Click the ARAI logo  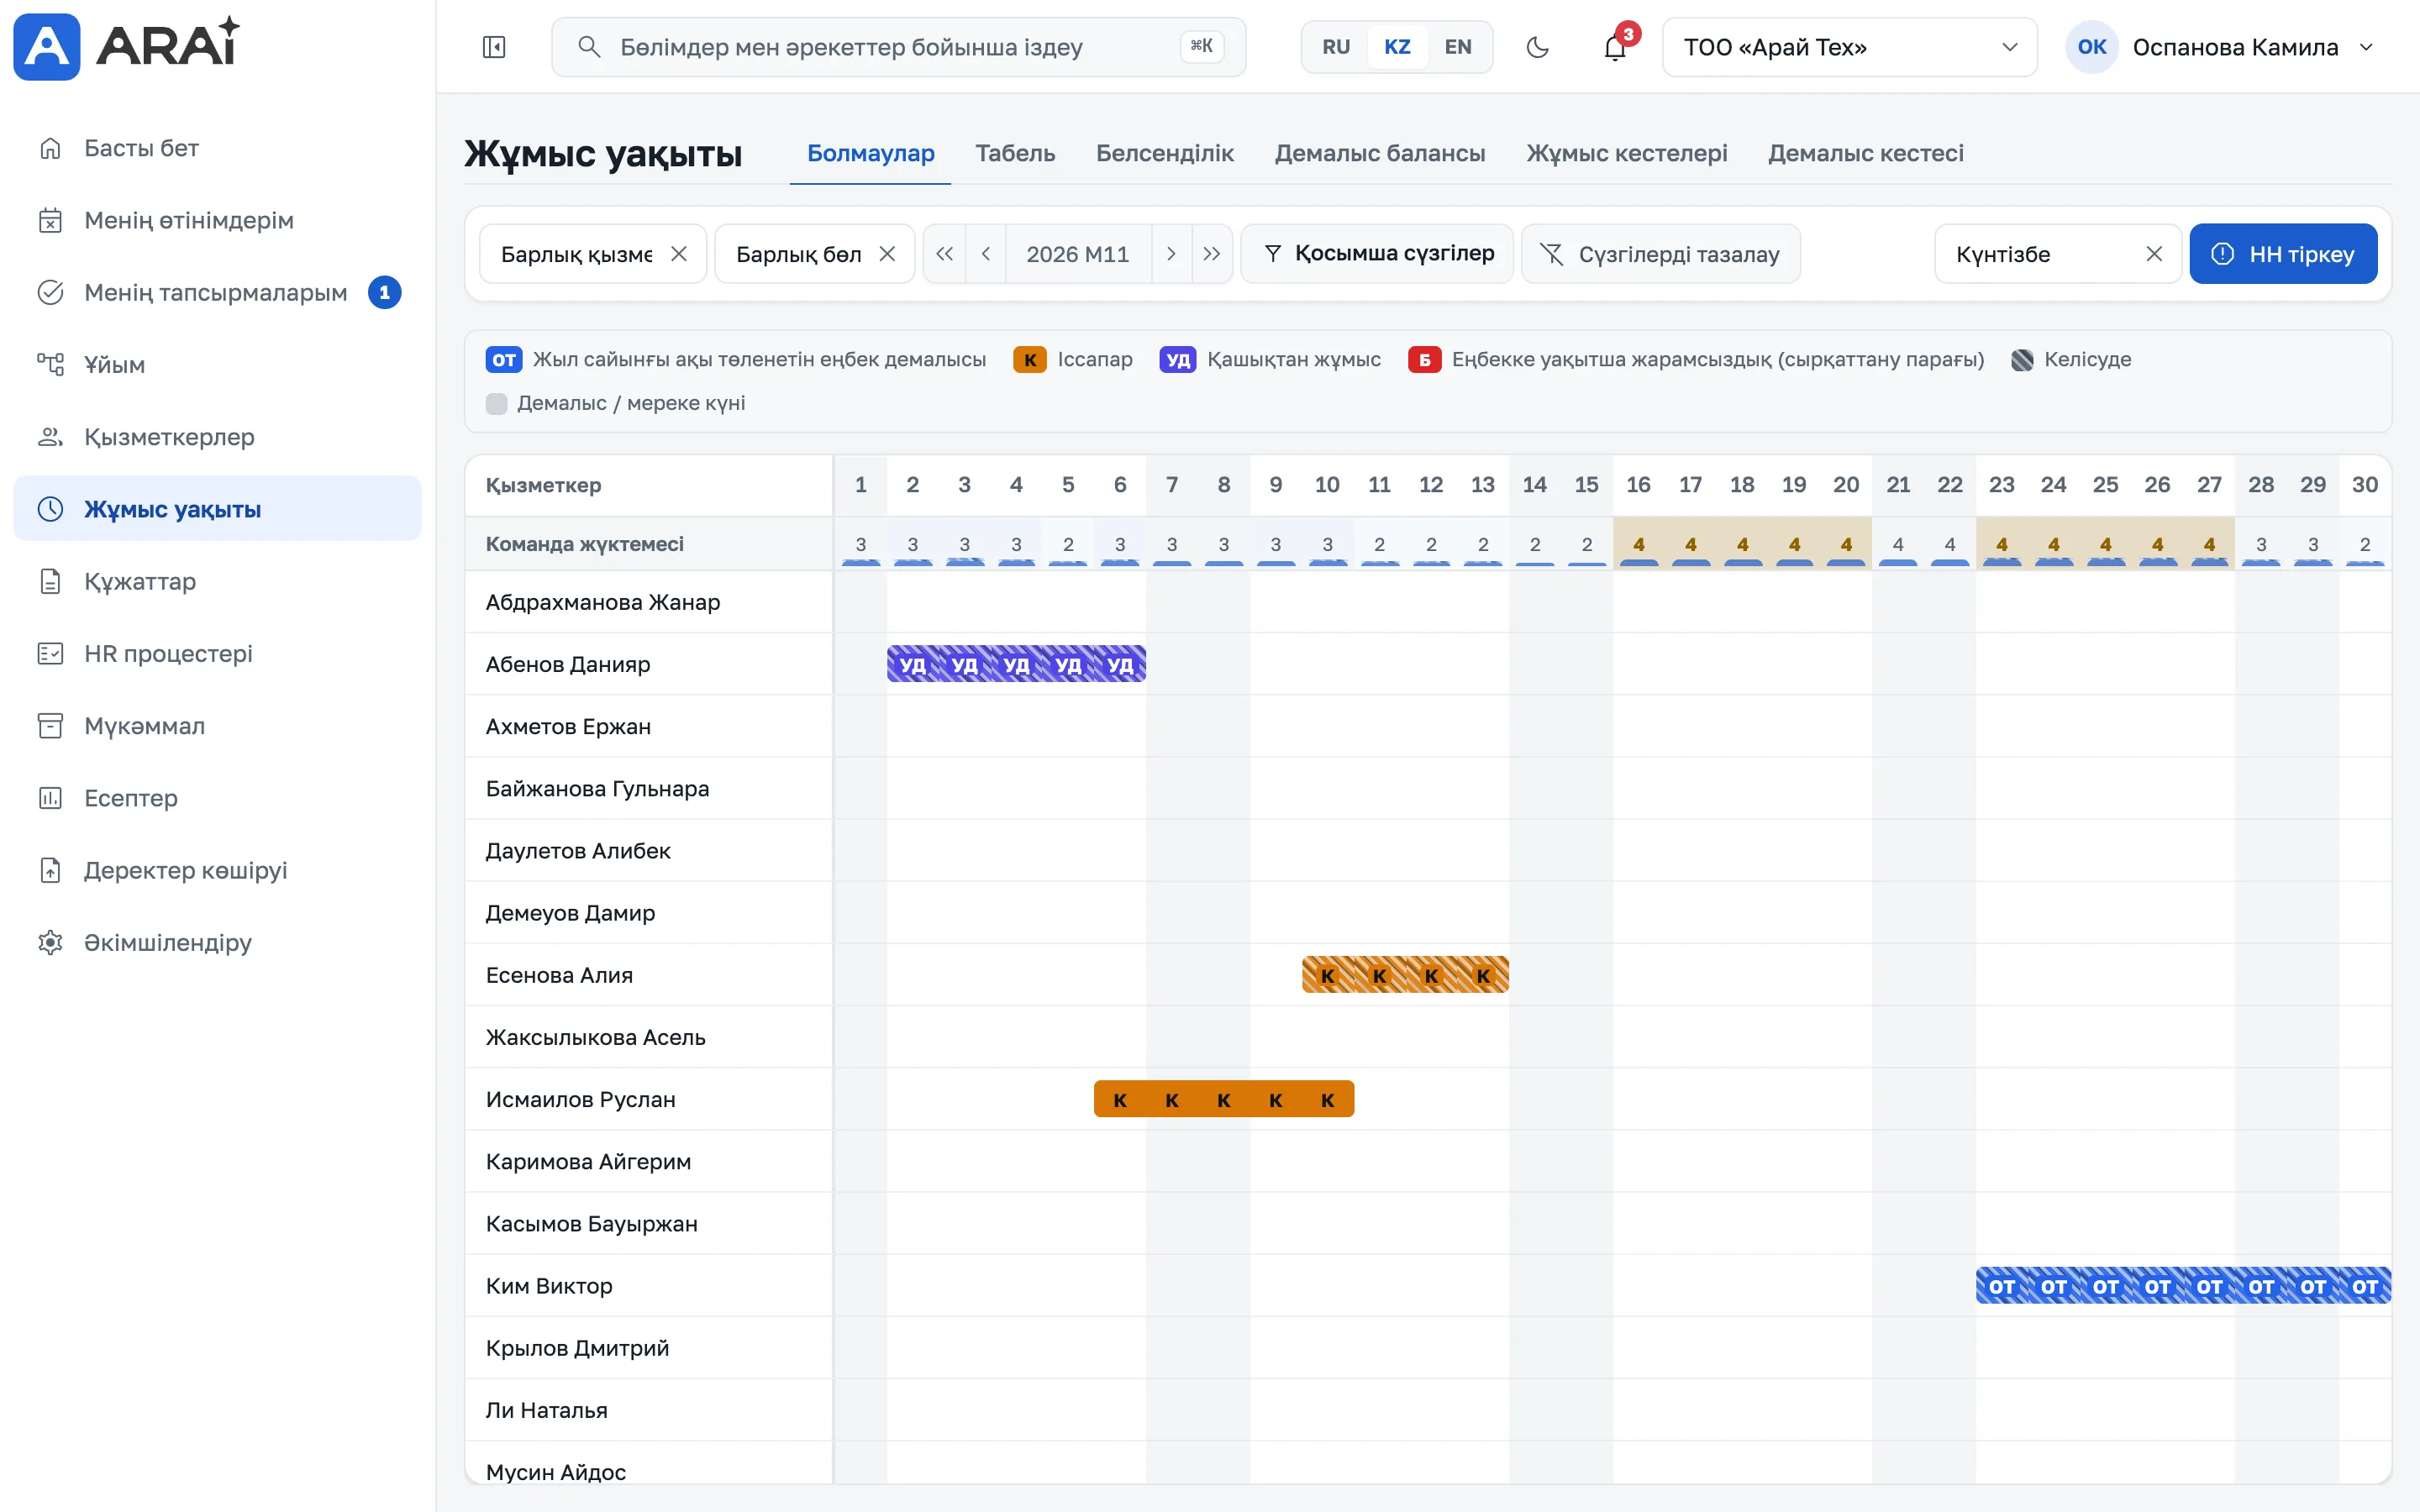127,46
